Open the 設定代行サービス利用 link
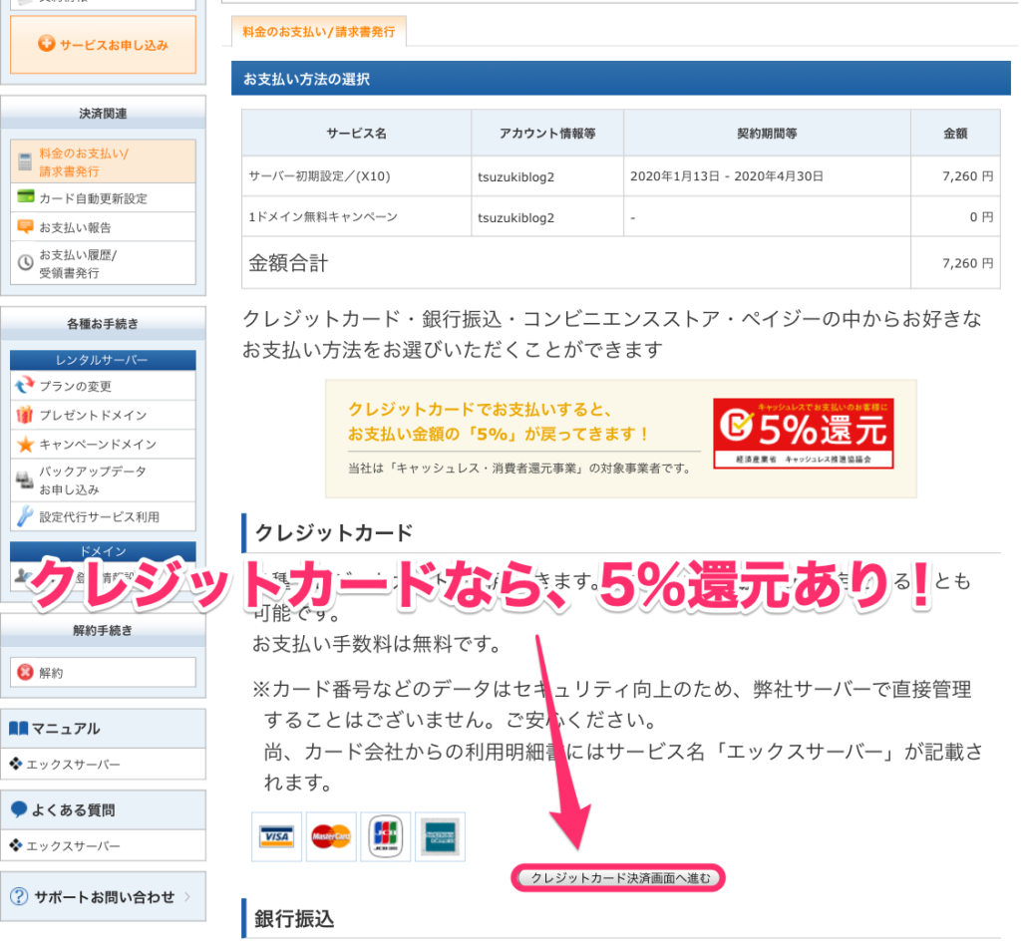The height and width of the screenshot is (948, 1021). [x=103, y=516]
